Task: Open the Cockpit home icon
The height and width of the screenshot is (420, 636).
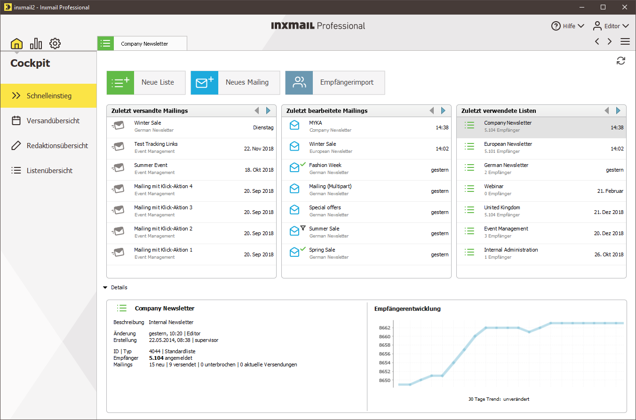Action: pyautogui.click(x=16, y=44)
